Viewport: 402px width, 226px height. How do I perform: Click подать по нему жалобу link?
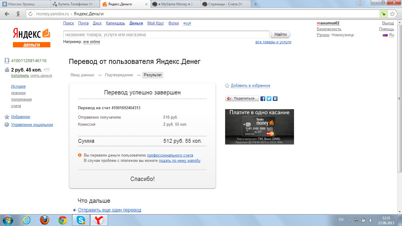pyautogui.click(x=180, y=161)
